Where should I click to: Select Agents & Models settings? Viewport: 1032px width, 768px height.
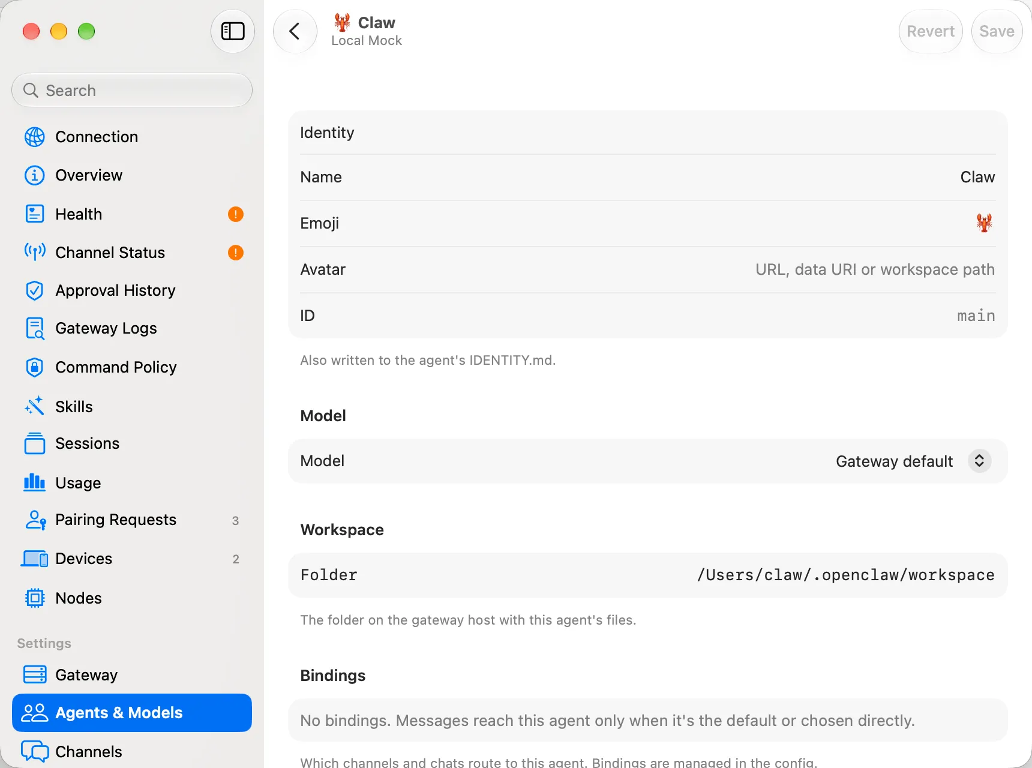click(132, 713)
